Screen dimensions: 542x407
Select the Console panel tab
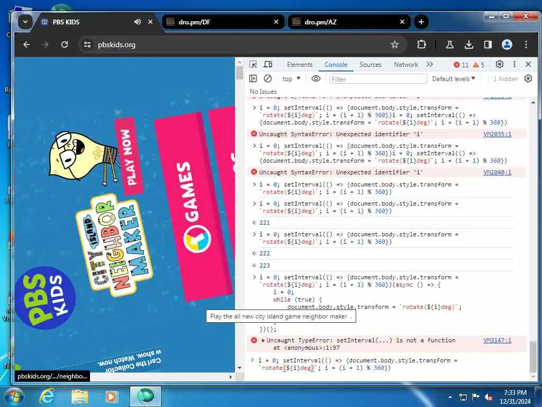pos(336,64)
